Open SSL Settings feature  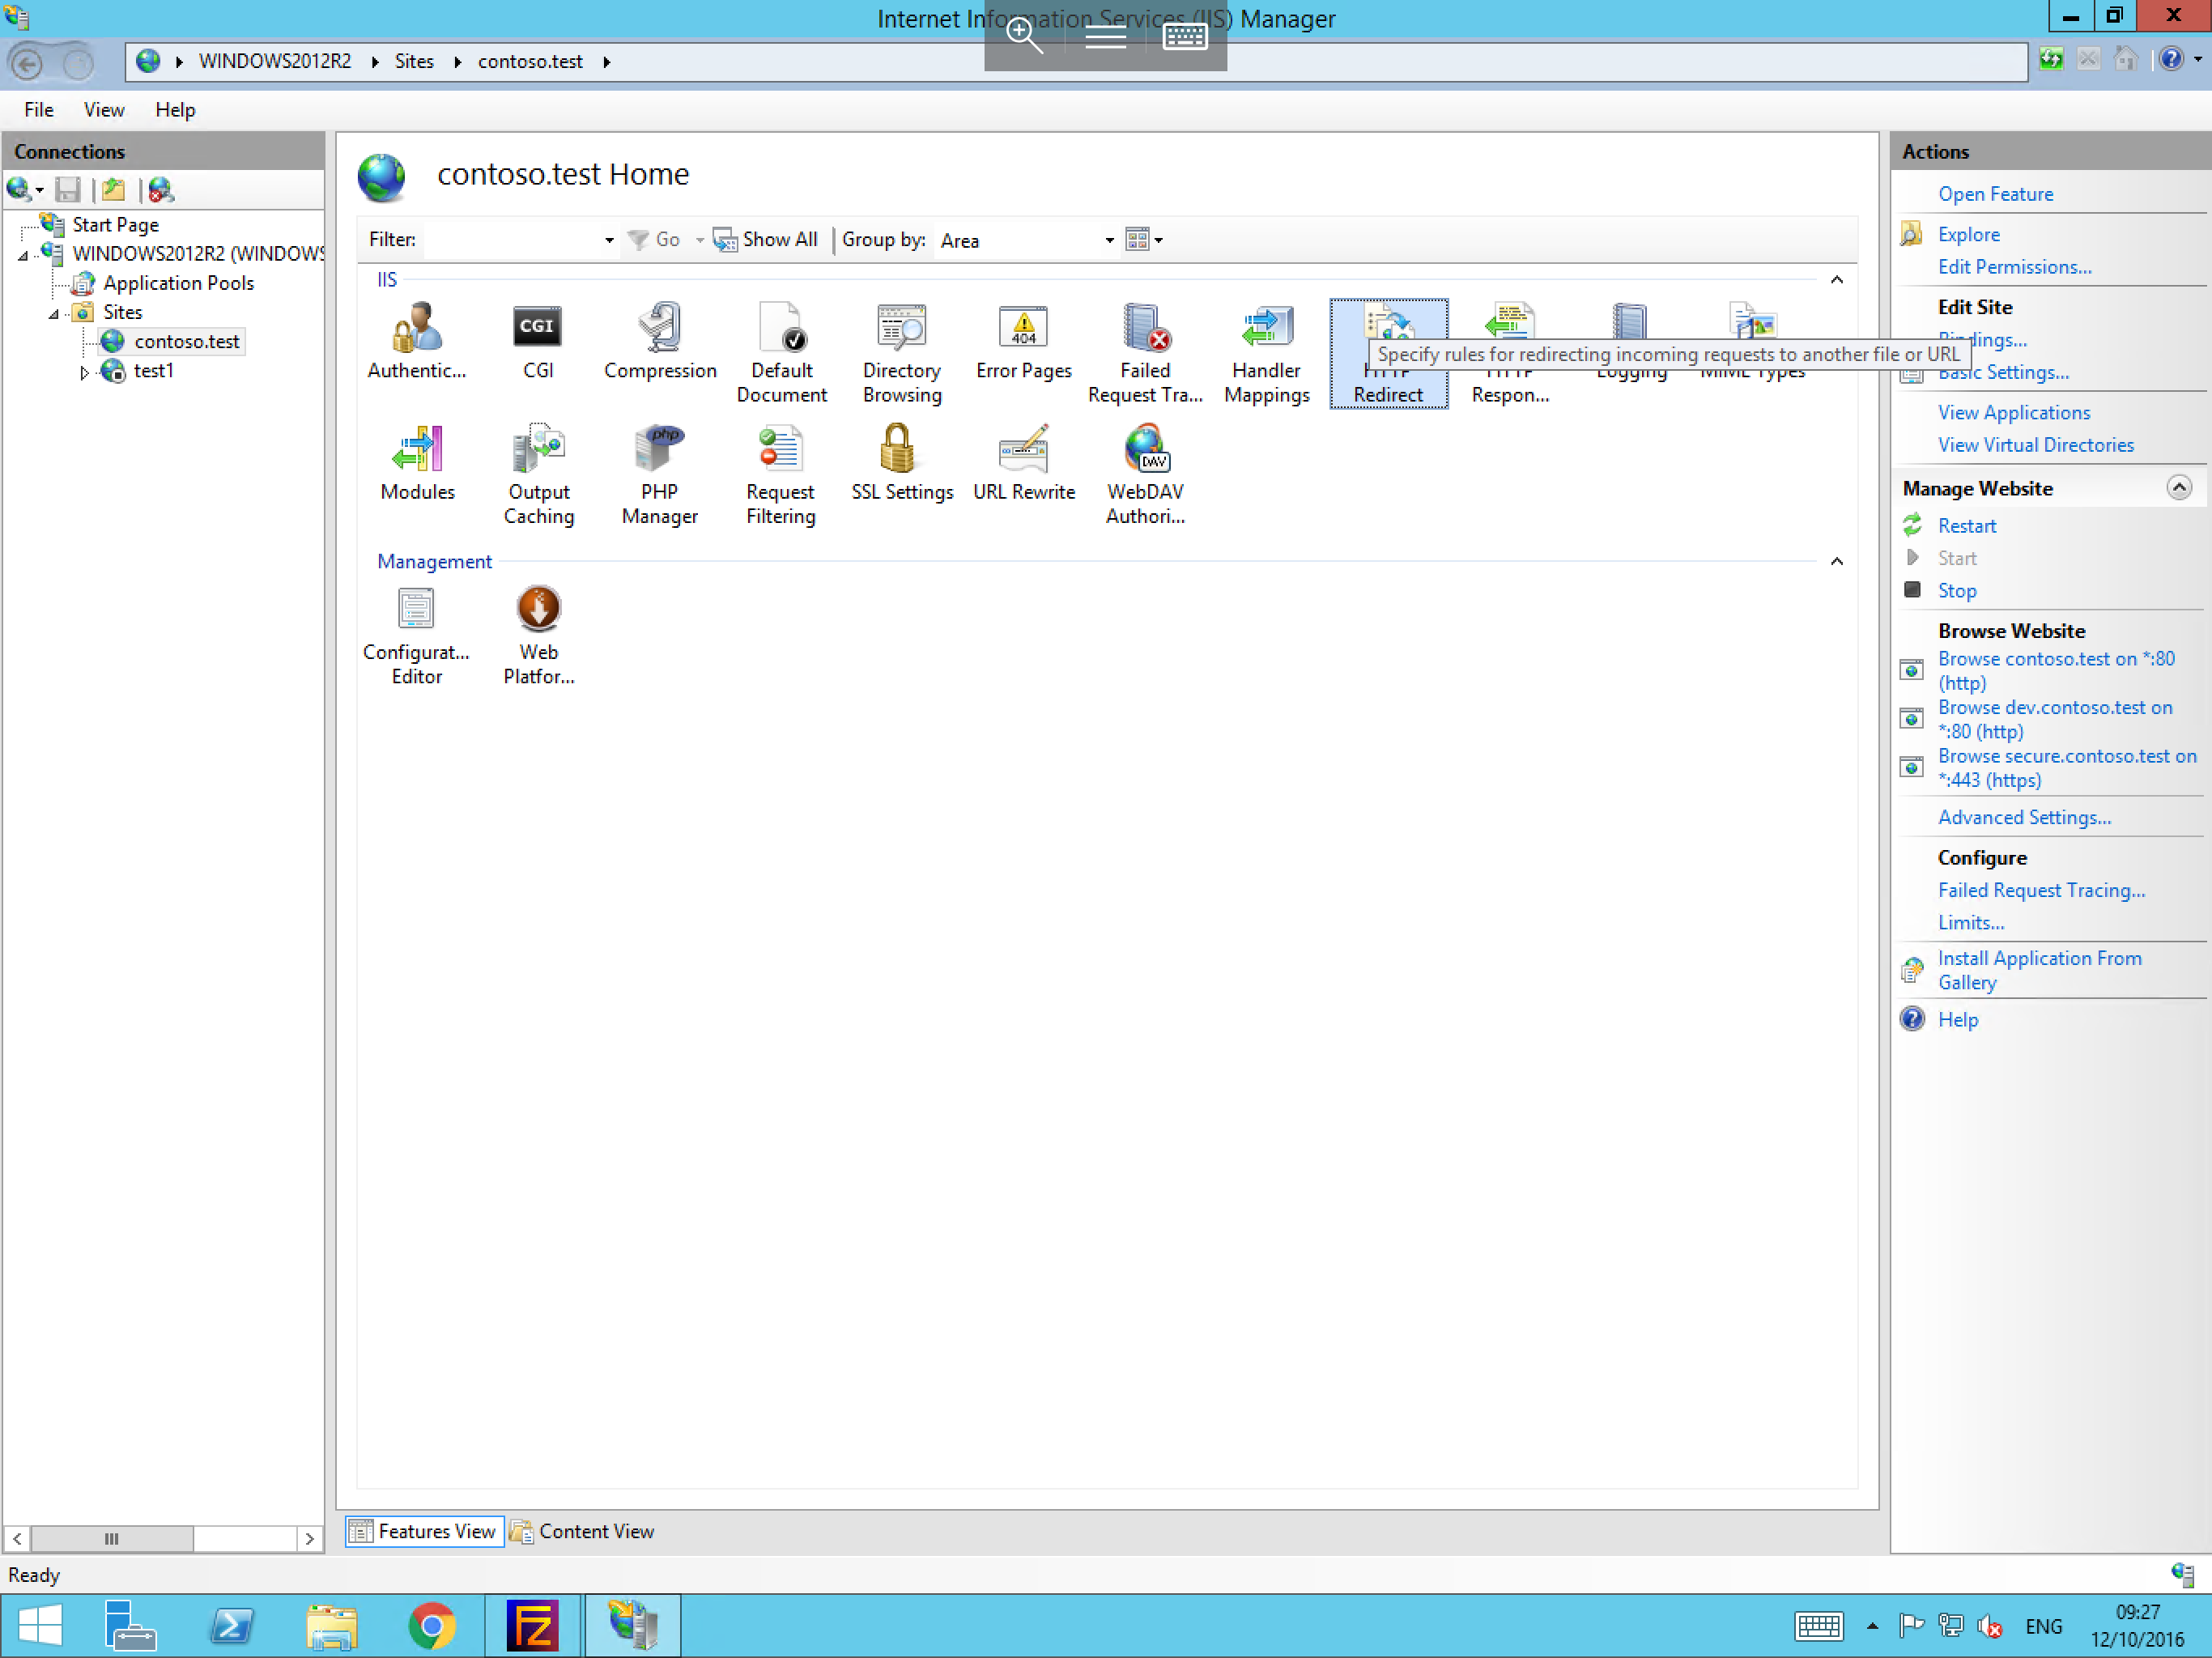point(902,463)
